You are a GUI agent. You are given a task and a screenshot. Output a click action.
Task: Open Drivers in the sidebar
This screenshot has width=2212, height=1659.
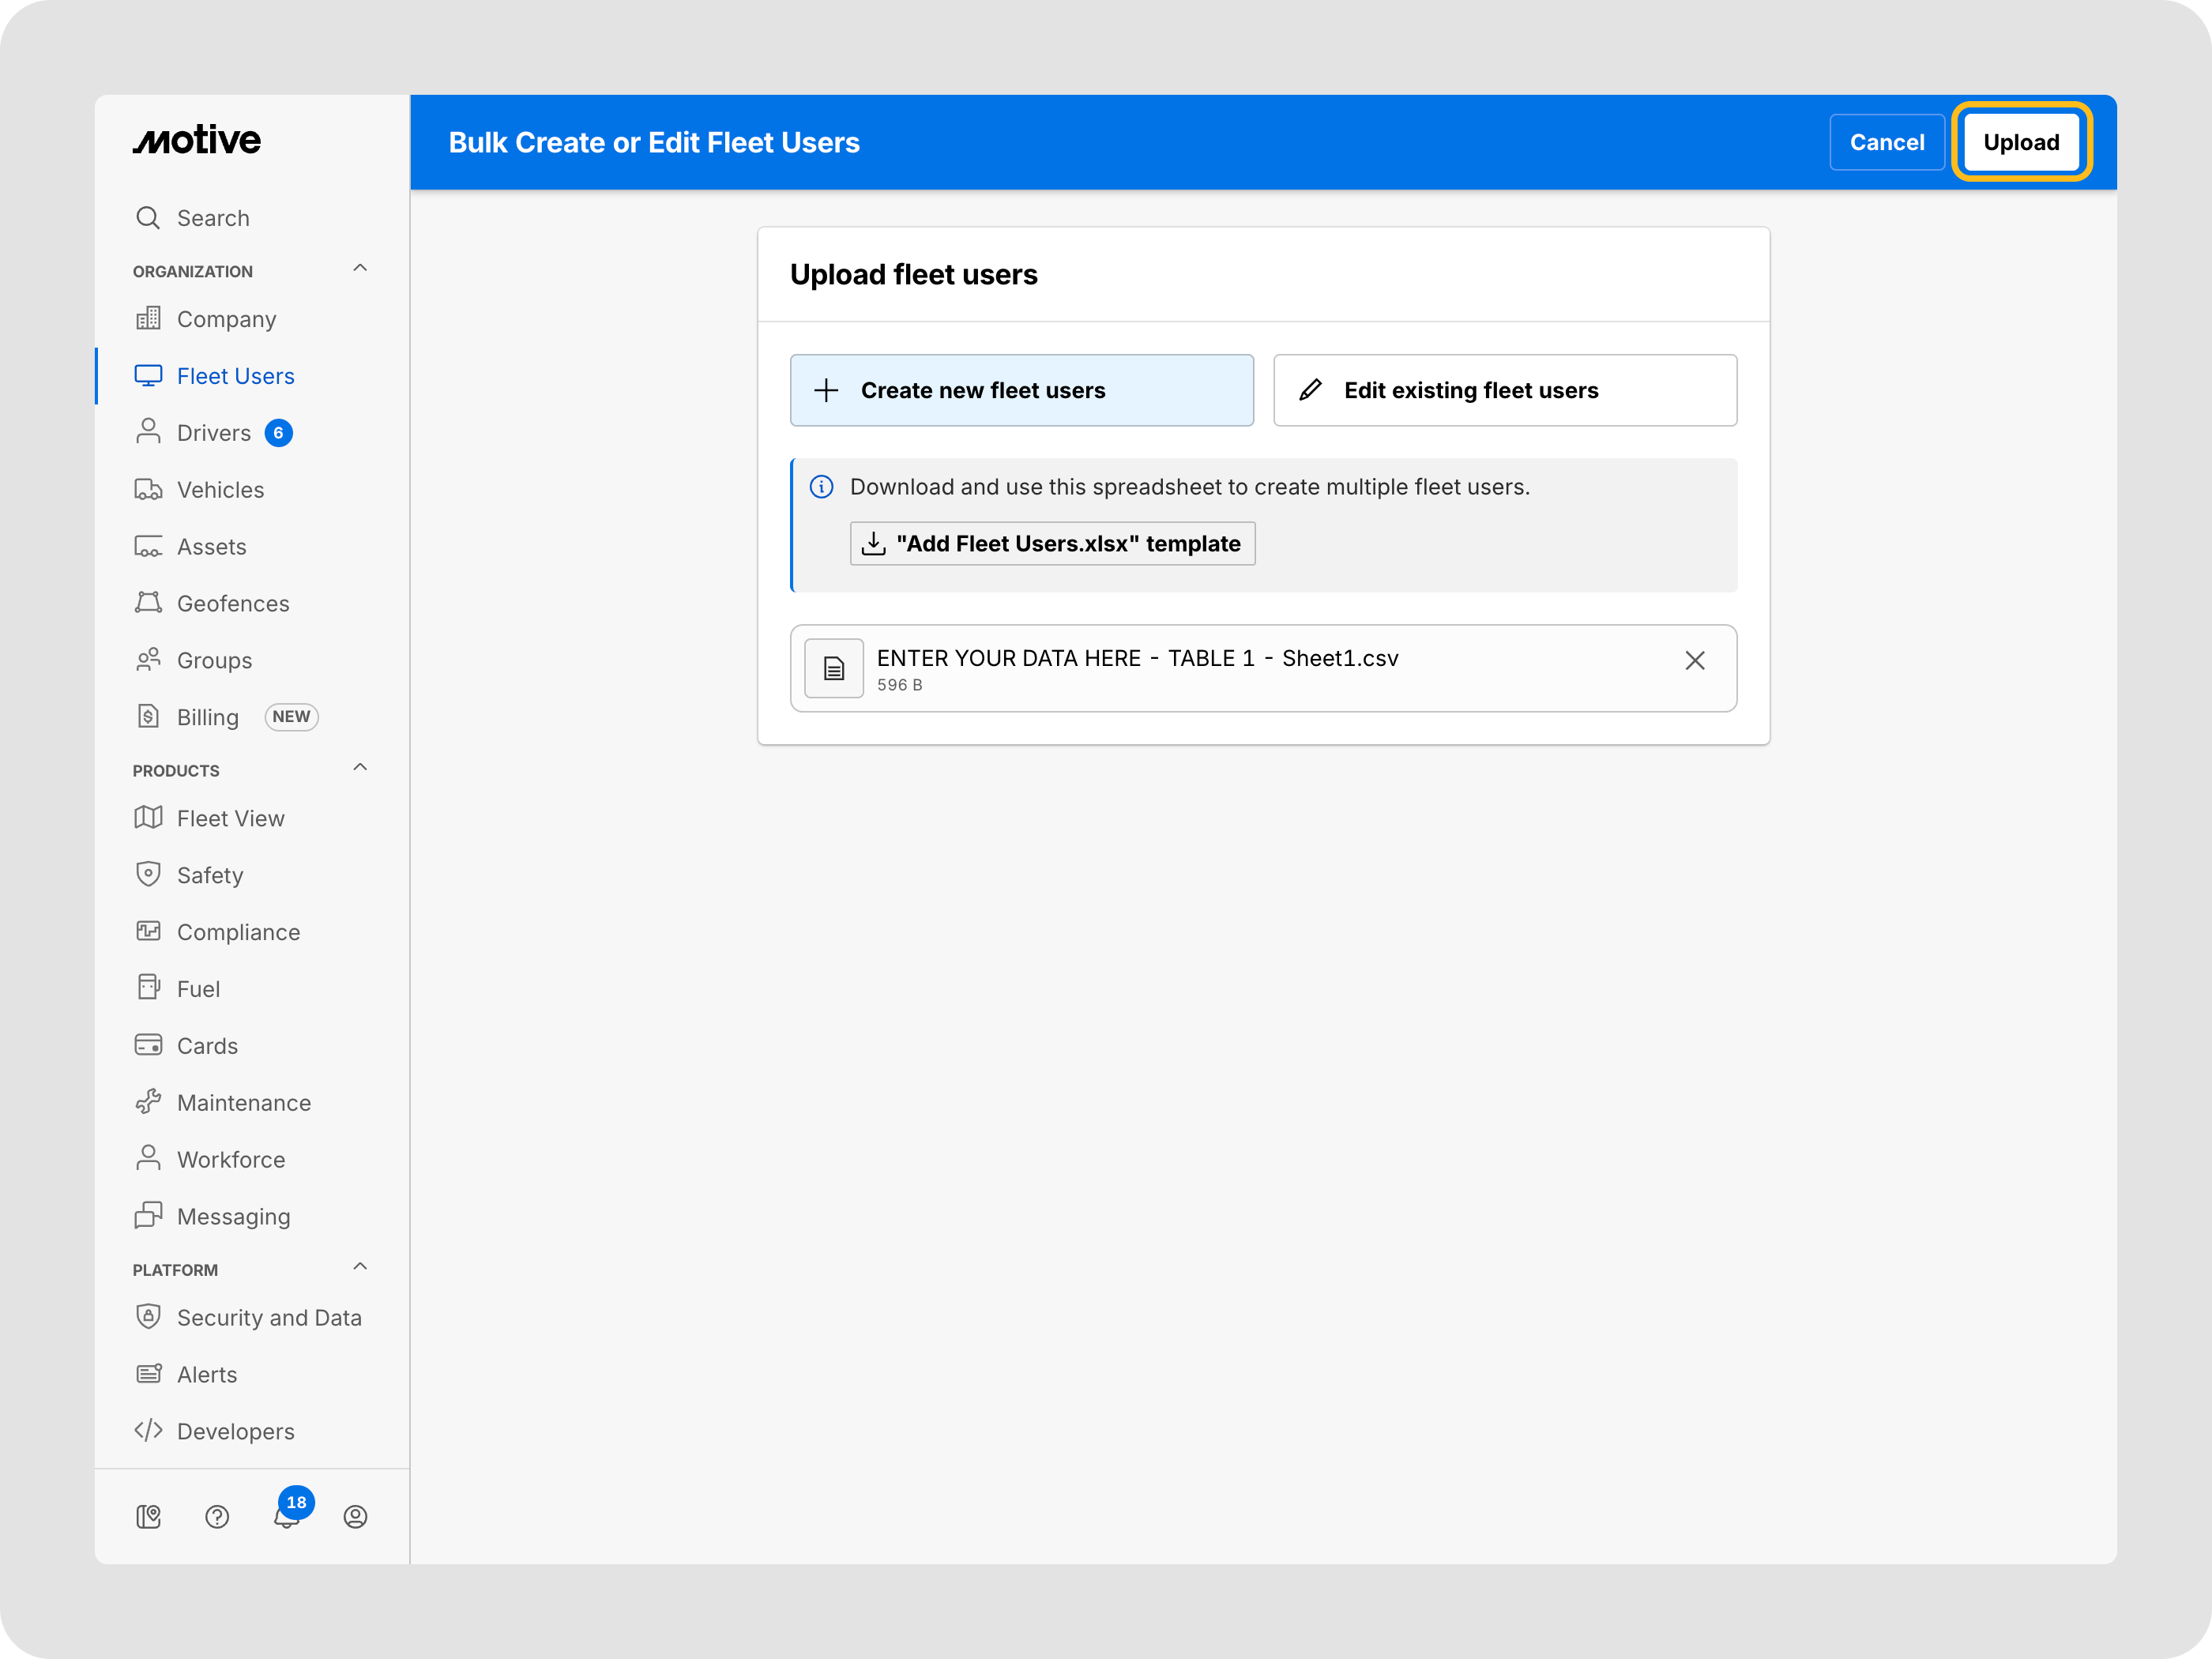(213, 433)
